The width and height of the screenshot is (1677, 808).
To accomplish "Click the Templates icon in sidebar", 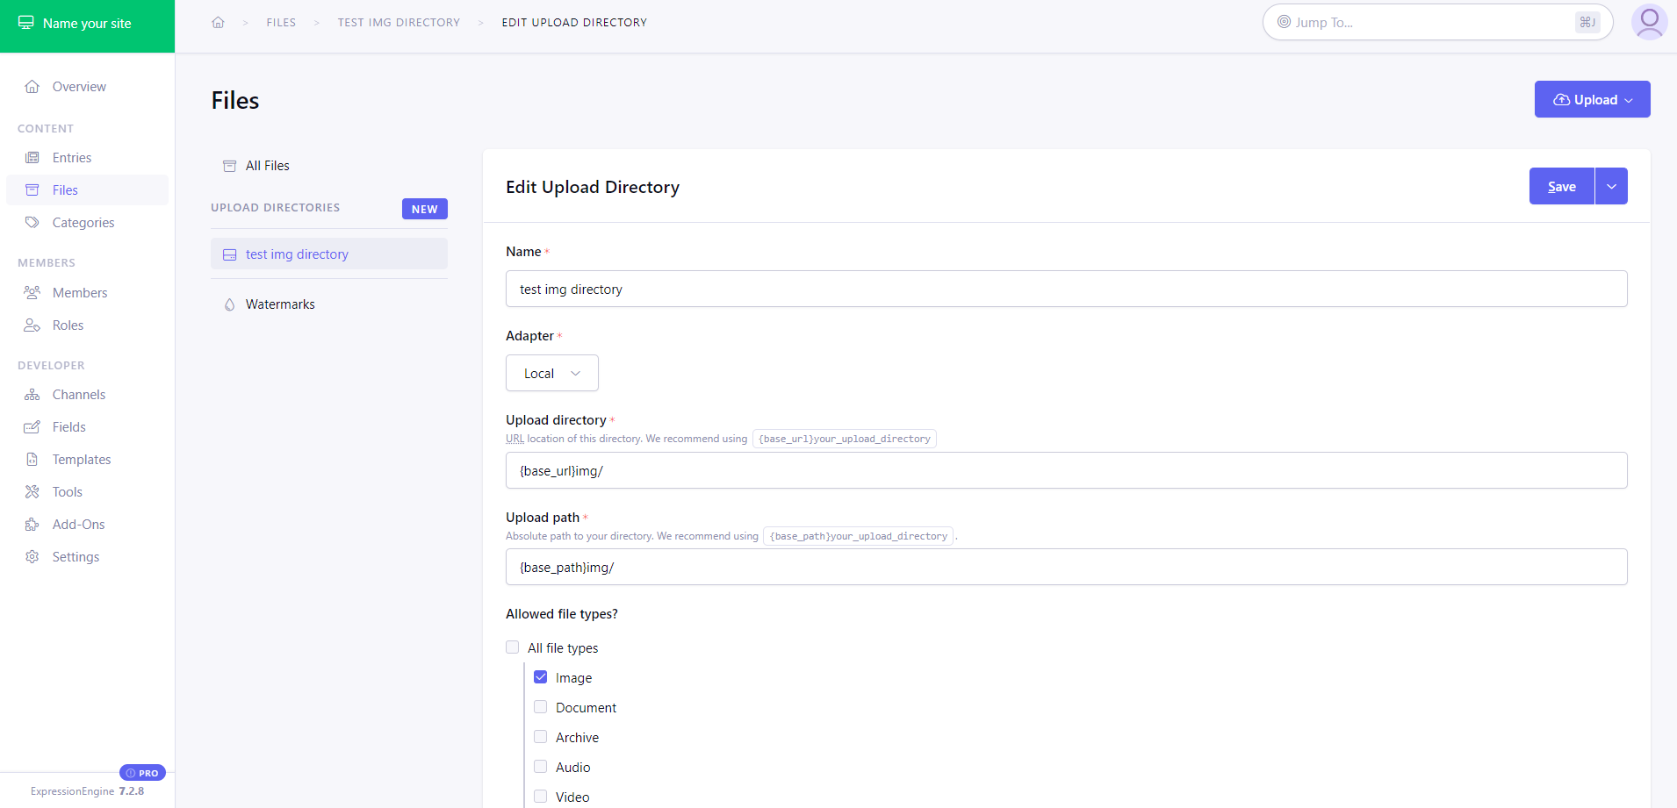I will point(32,459).
